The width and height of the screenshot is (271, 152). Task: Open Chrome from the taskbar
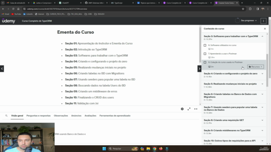tap(155, 149)
